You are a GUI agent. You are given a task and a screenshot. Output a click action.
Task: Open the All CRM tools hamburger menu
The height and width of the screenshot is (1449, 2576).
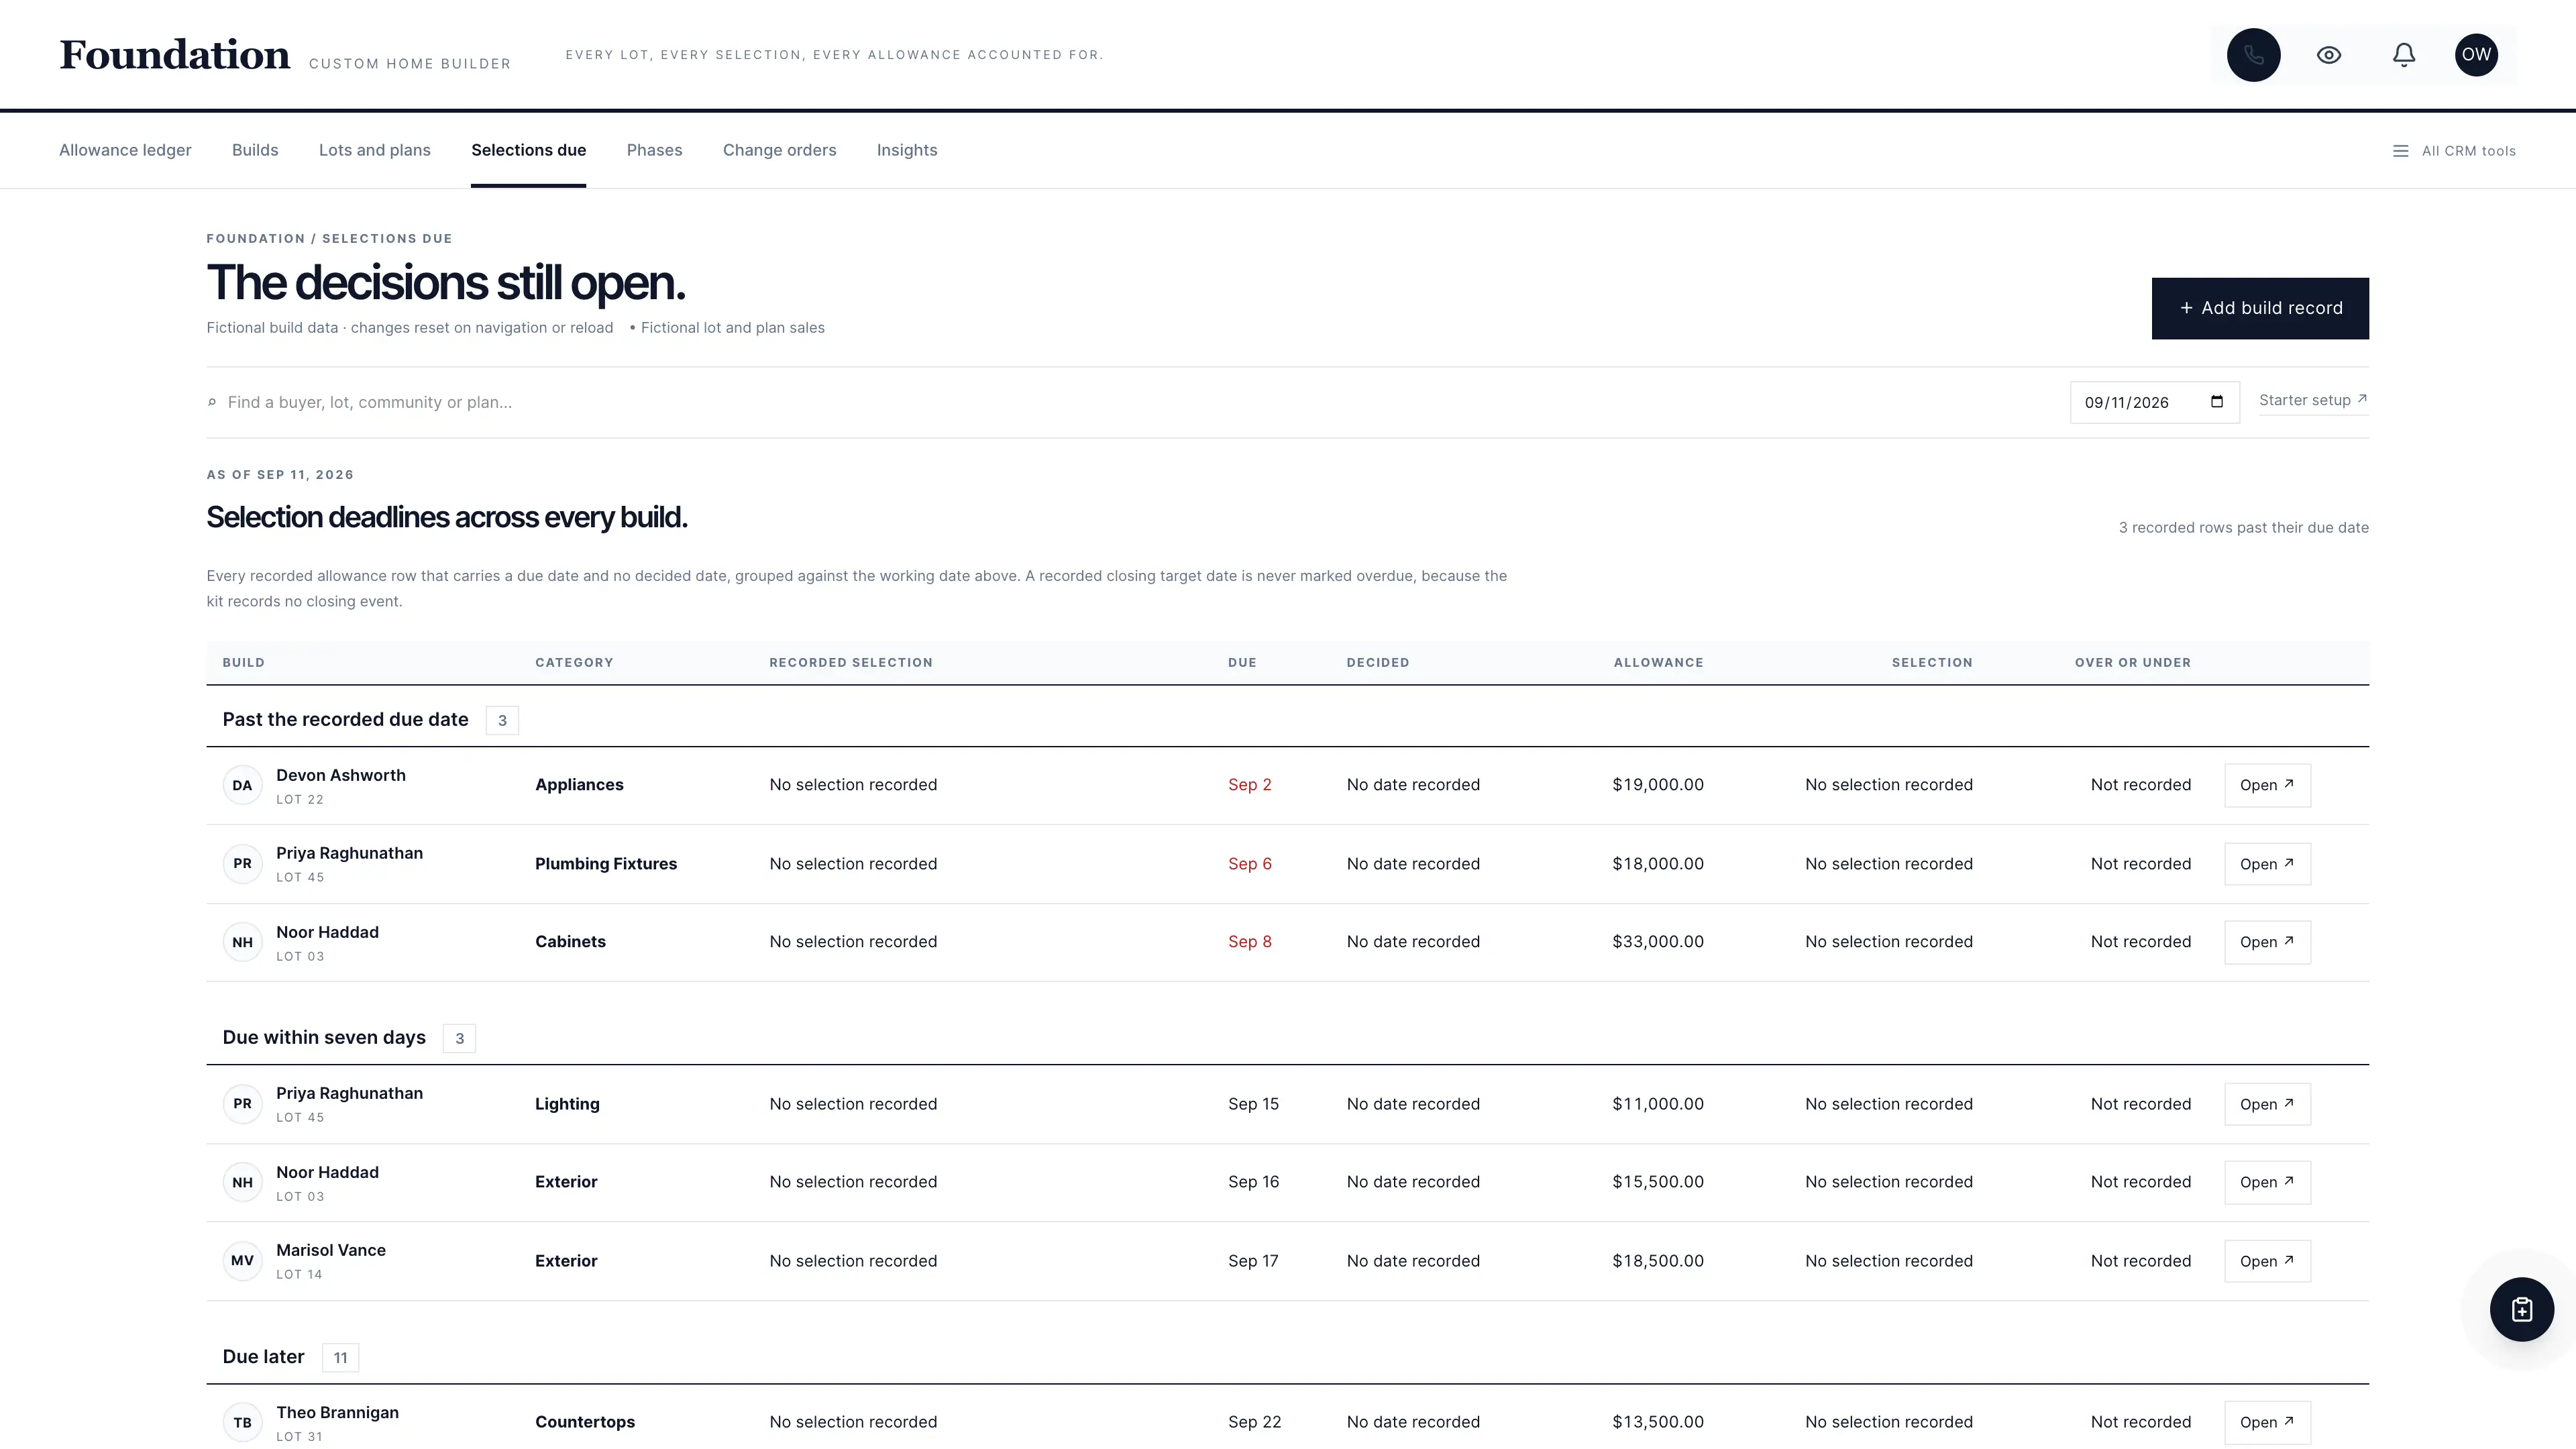click(2454, 151)
